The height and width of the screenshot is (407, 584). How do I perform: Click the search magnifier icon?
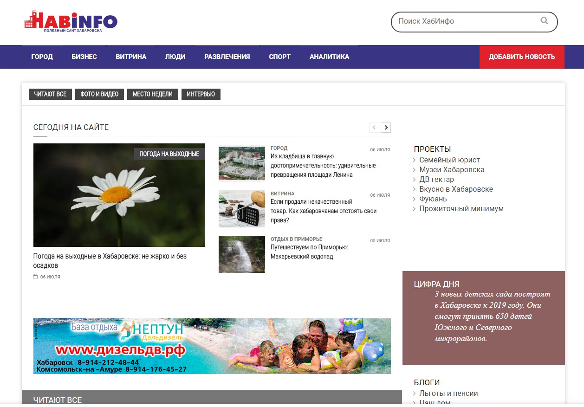point(544,20)
